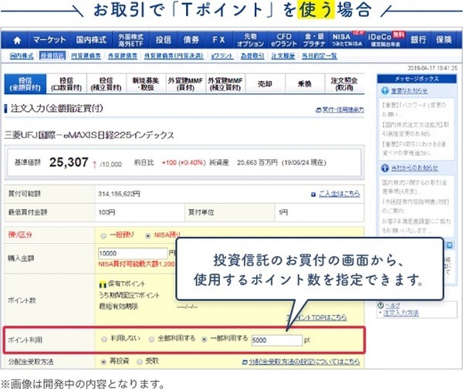Select the 投信(金額買付) tab

[x=25, y=84]
